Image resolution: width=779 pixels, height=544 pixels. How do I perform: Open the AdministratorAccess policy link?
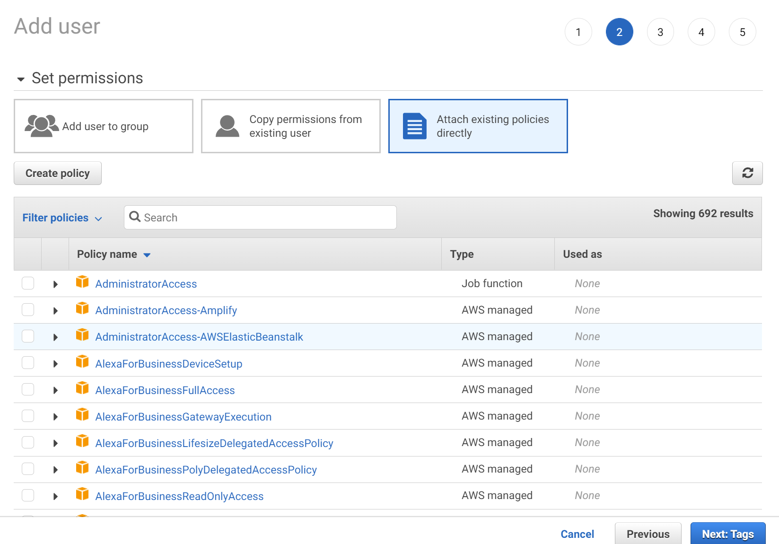pyautogui.click(x=146, y=284)
